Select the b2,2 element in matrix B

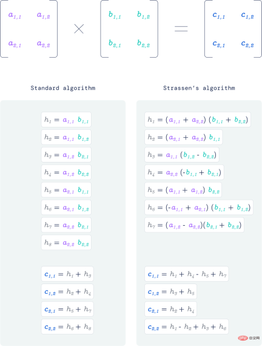click(143, 44)
